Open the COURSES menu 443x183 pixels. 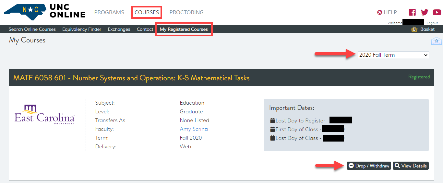pyautogui.click(x=147, y=12)
